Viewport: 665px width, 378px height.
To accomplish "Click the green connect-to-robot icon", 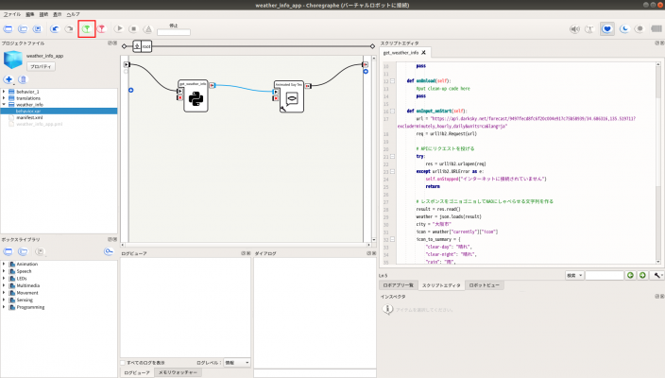I will coord(86,29).
